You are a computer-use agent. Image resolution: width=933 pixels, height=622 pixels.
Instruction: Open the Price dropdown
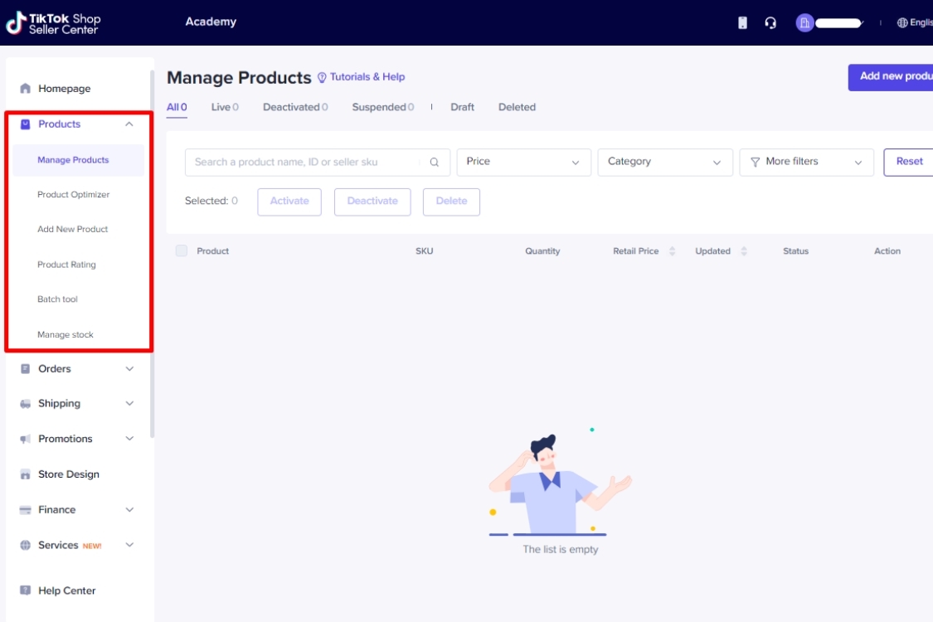523,162
